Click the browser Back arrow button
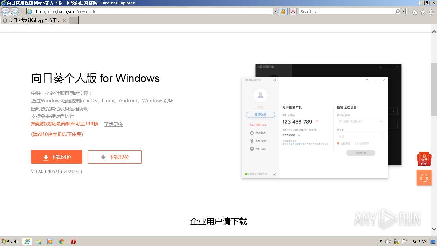 [x=5, y=11]
